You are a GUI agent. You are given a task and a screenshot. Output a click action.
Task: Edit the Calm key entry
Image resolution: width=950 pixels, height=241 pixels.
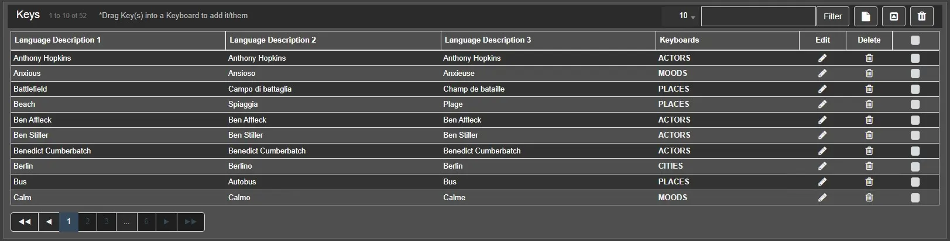(x=822, y=198)
